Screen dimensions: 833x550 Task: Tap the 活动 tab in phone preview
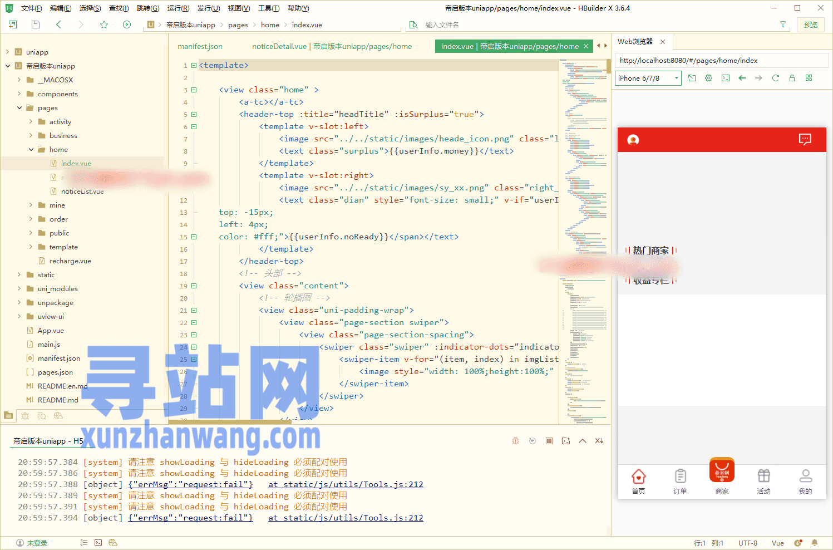[x=763, y=482]
